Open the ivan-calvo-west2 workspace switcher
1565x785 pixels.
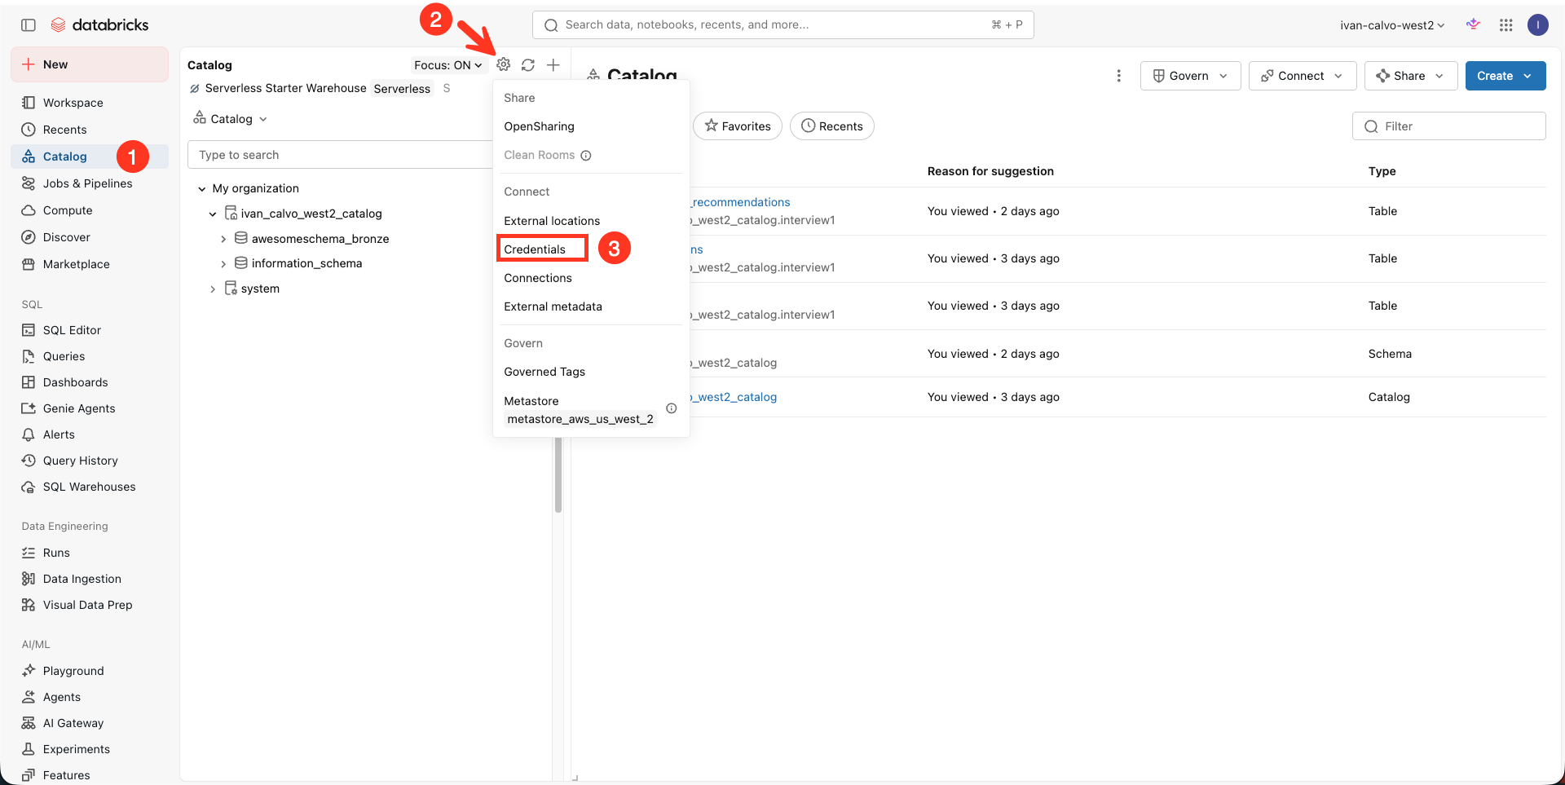(x=1392, y=25)
